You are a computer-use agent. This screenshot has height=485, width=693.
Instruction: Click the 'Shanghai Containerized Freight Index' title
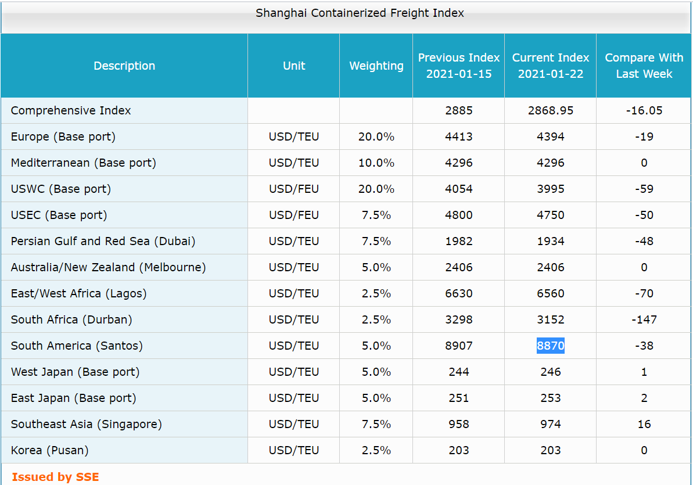tap(360, 13)
